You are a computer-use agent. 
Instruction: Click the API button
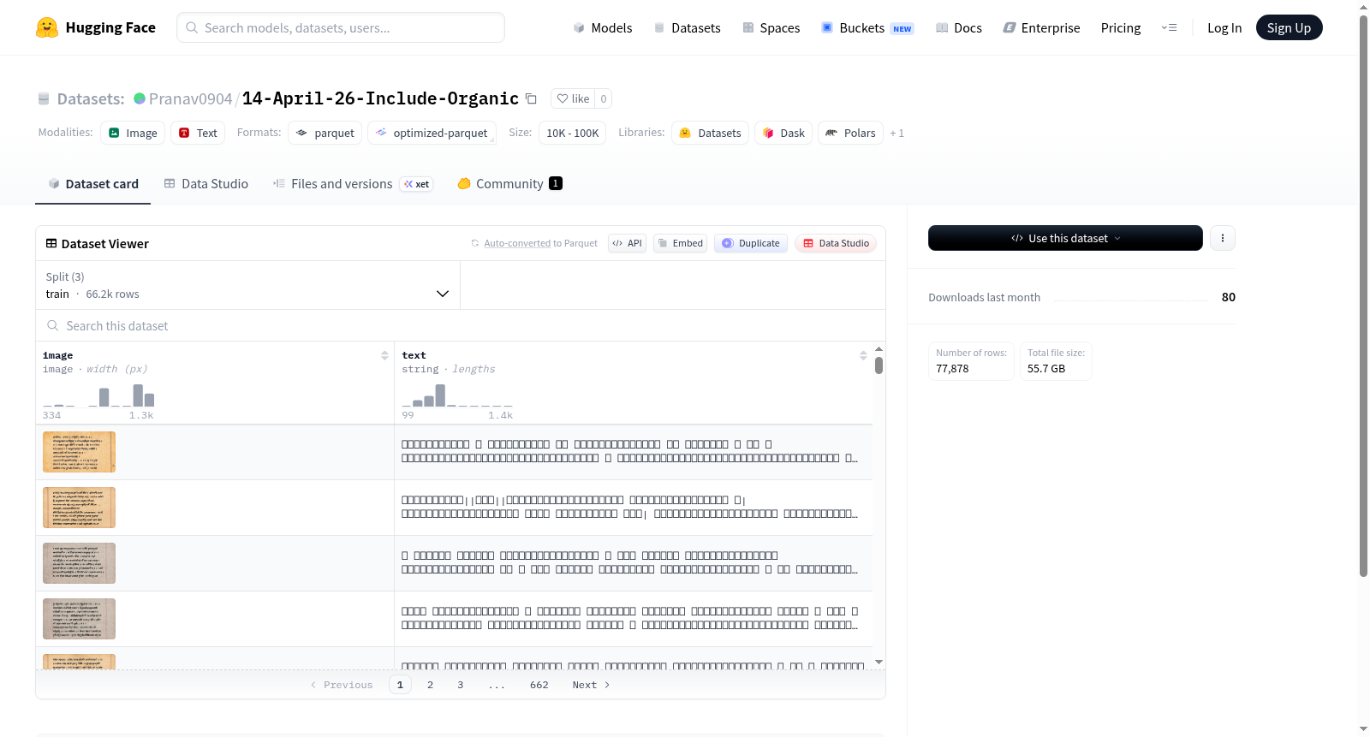click(627, 243)
